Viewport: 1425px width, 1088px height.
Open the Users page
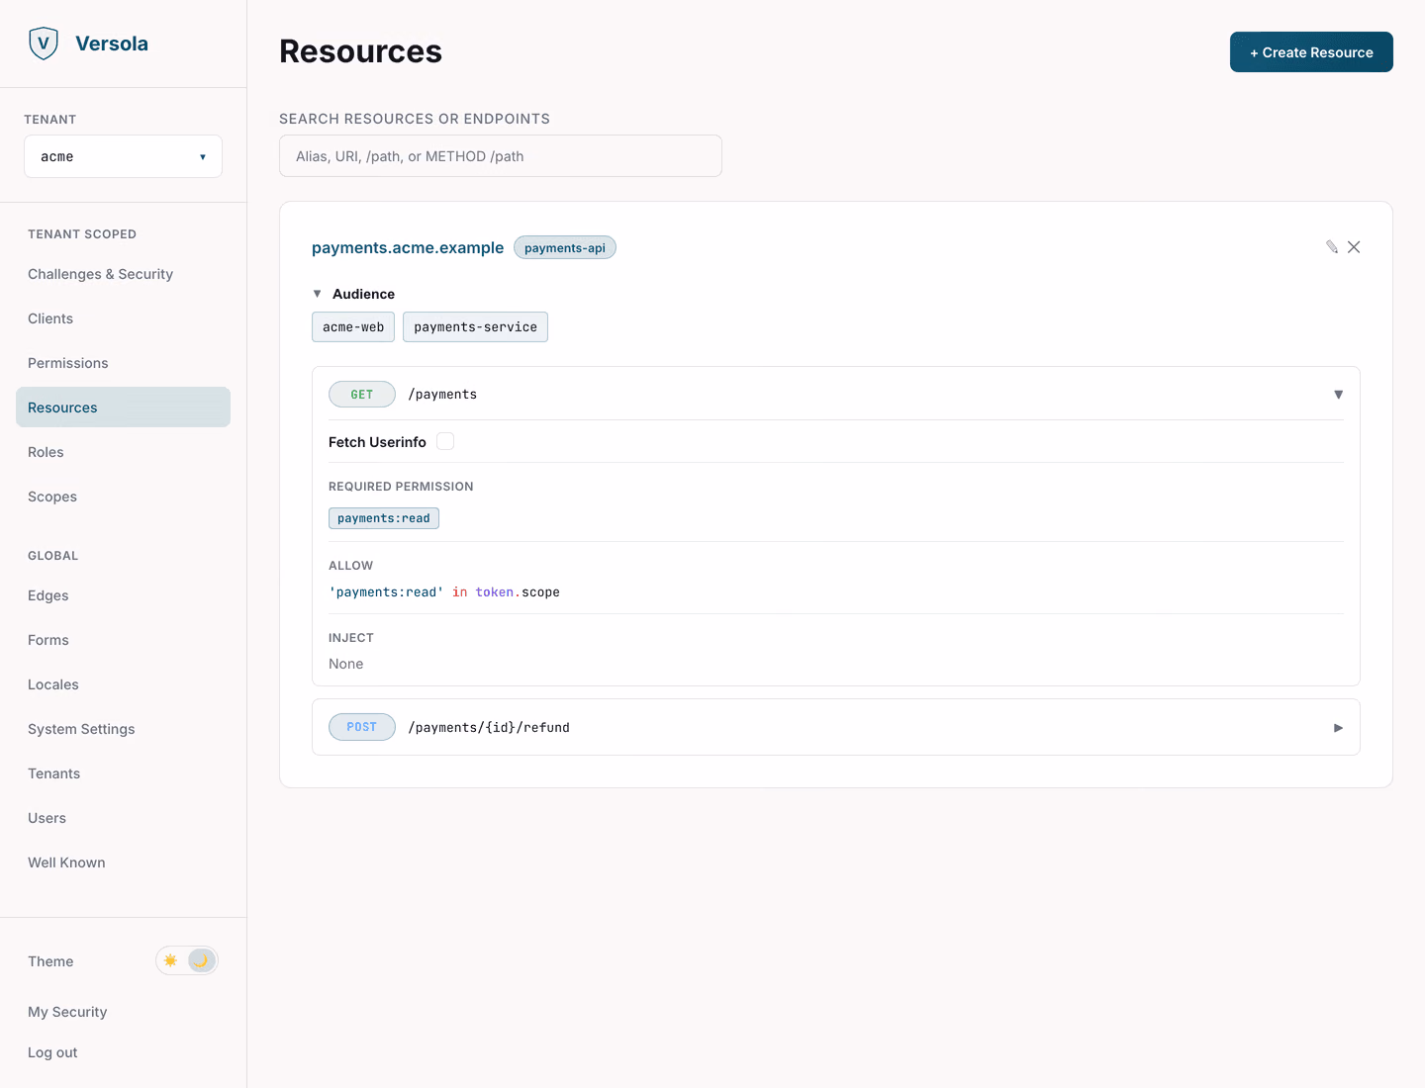point(47,818)
